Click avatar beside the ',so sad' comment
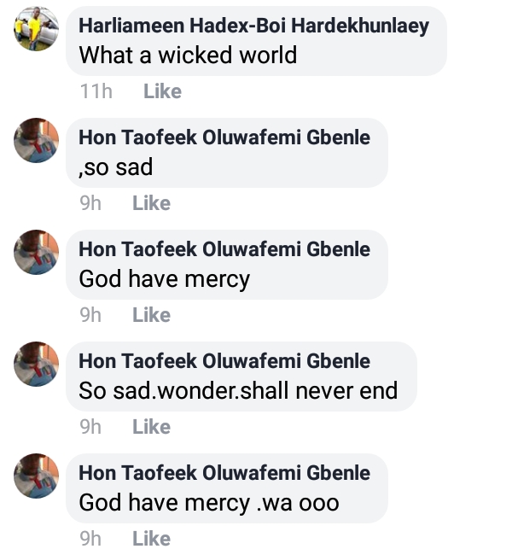The width and height of the screenshot is (512, 549). pos(37,140)
